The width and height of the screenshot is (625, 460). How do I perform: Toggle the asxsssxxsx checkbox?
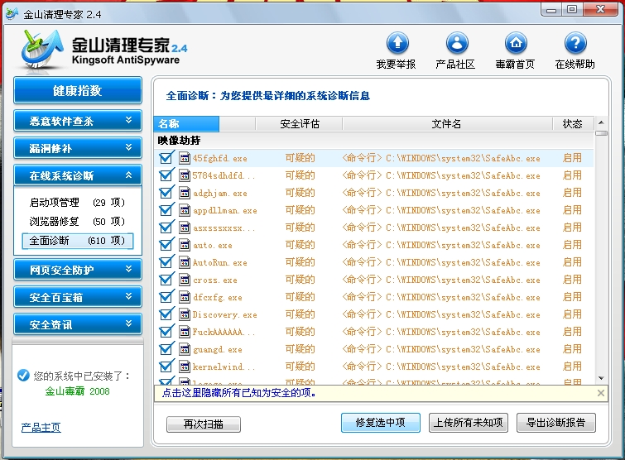point(166,228)
